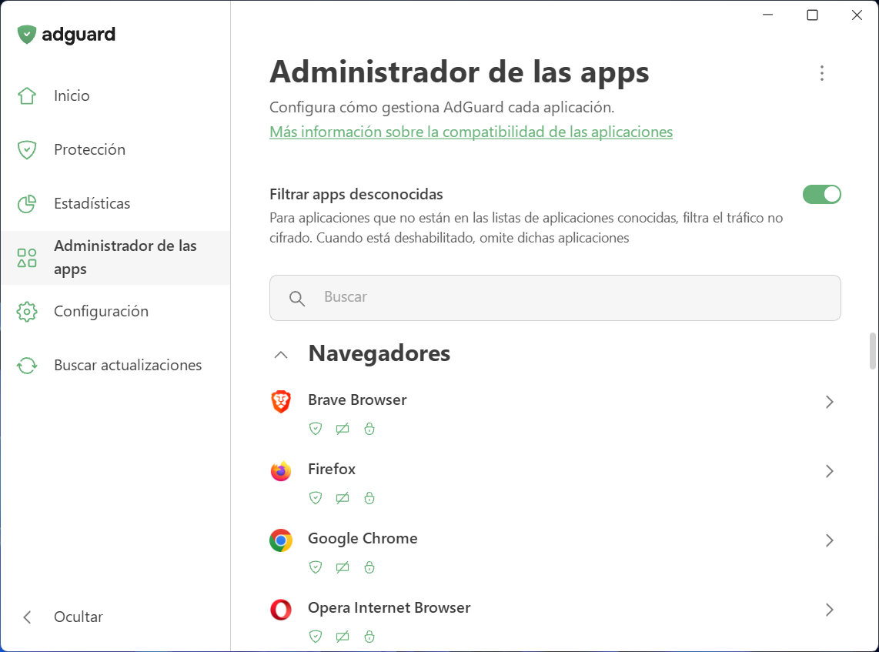Image resolution: width=879 pixels, height=652 pixels.
Task: Click the Google Chrome logo icon
Action: pos(281,540)
